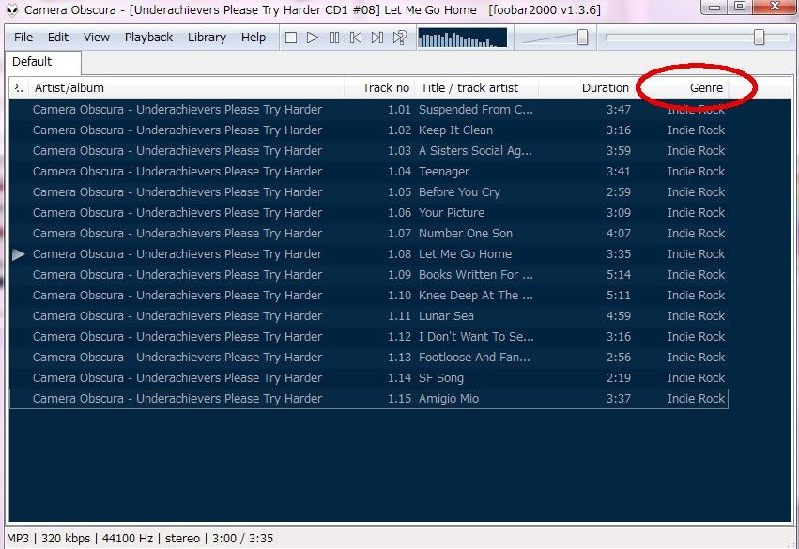Pause playback with the Pause button
This screenshot has height=549, width=799.
(334, 38)
